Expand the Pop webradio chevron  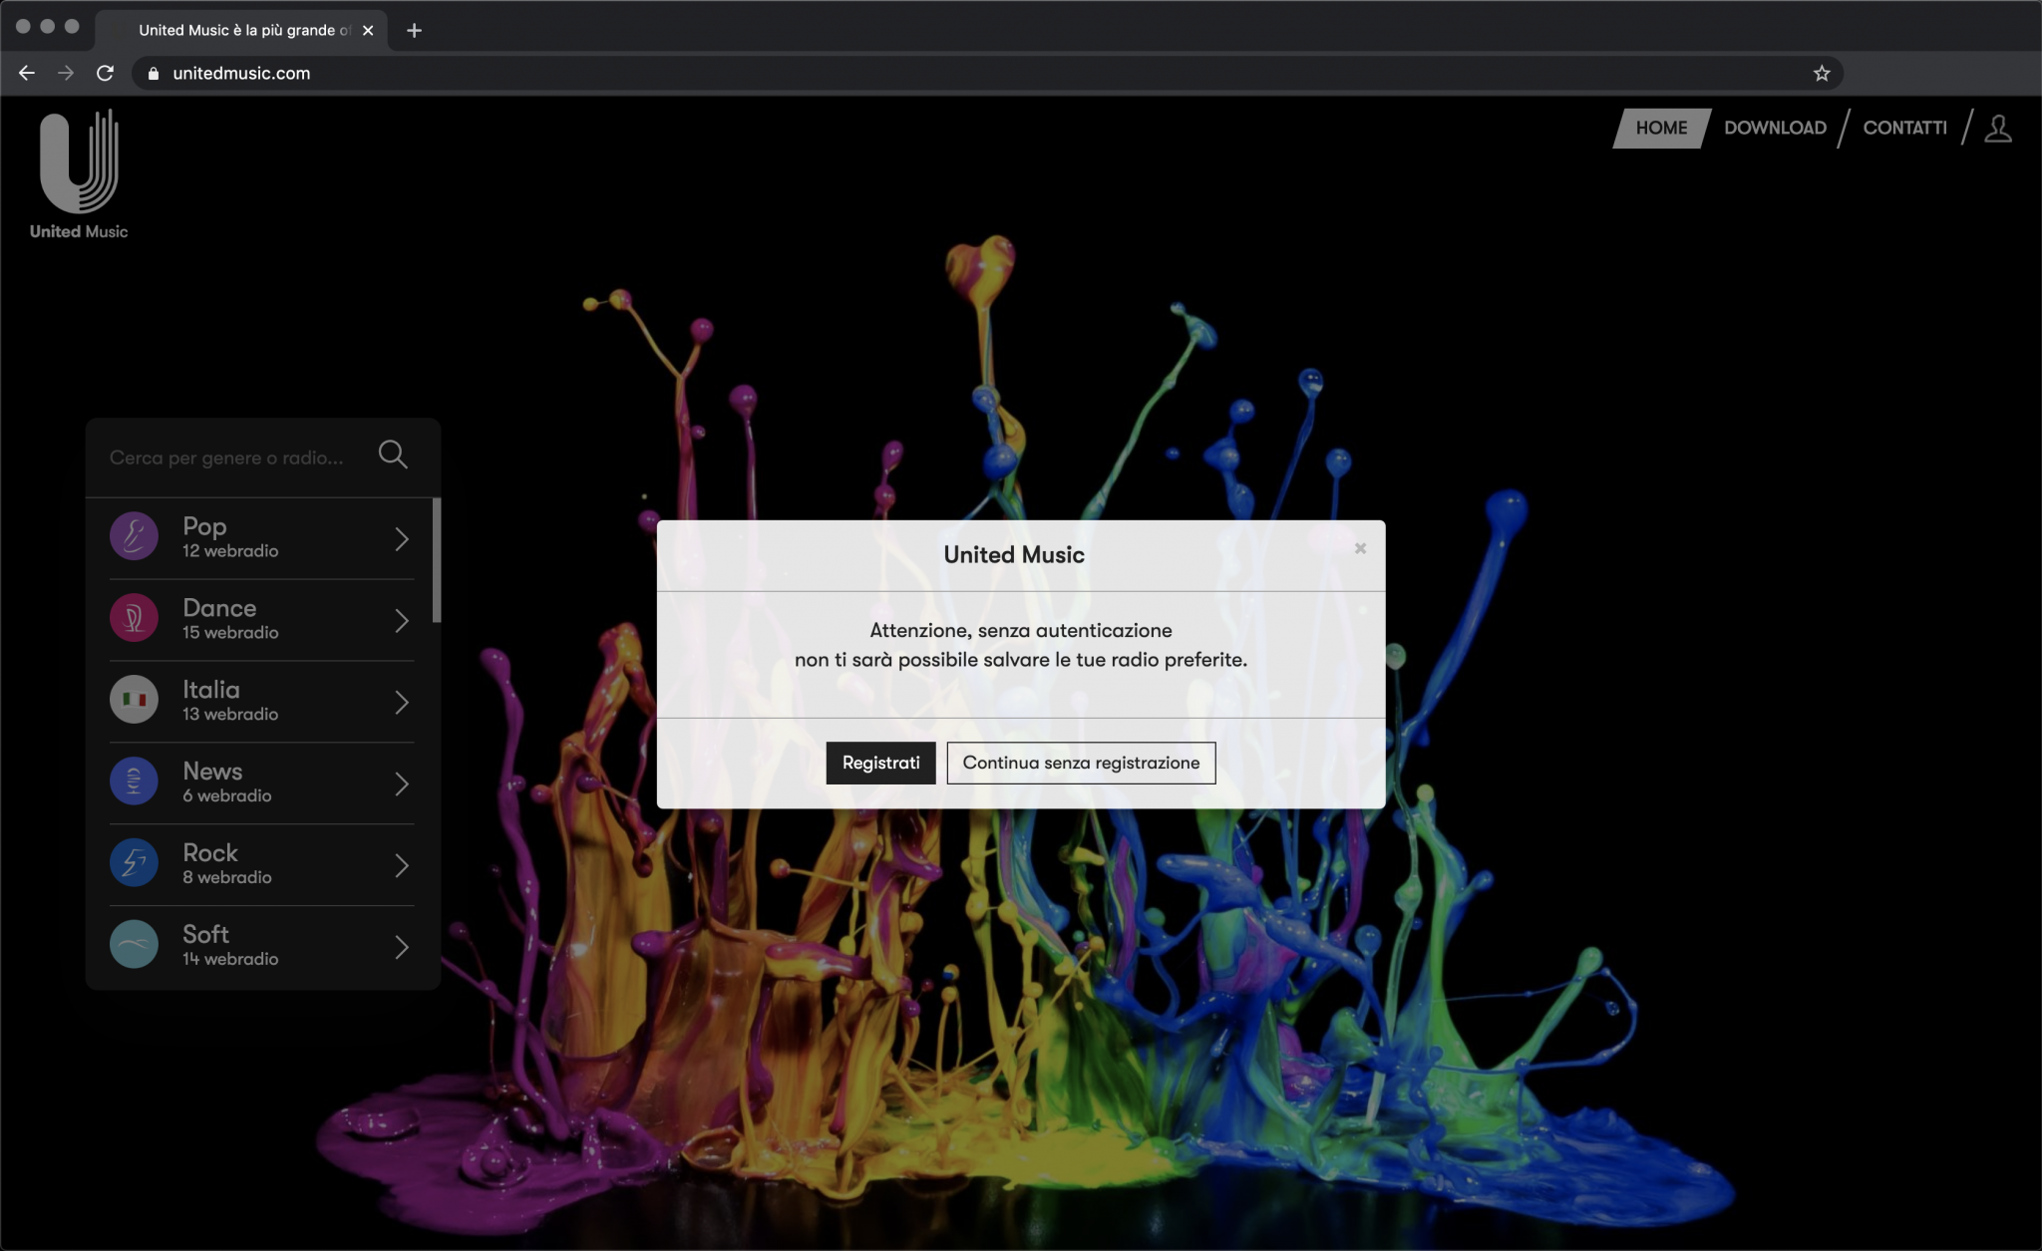[402, 539]
